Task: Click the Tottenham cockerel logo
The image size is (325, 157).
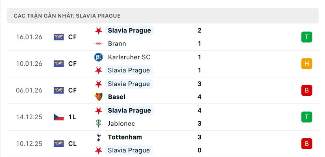Action: pyautogui.click(x=99, y=137)
